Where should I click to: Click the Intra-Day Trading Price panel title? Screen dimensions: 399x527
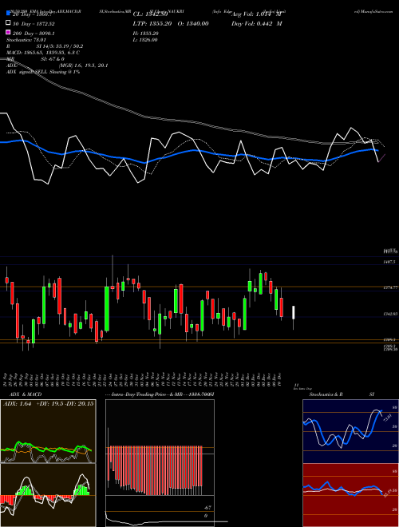160,394
